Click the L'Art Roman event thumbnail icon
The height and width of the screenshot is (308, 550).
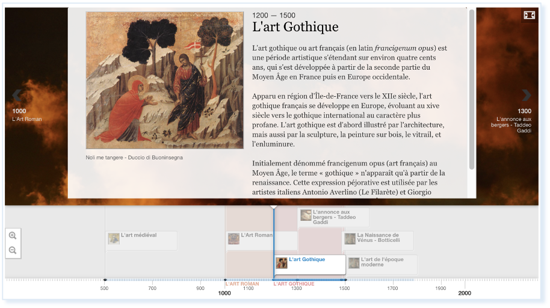pyautogui.click(x=233, y=239)
